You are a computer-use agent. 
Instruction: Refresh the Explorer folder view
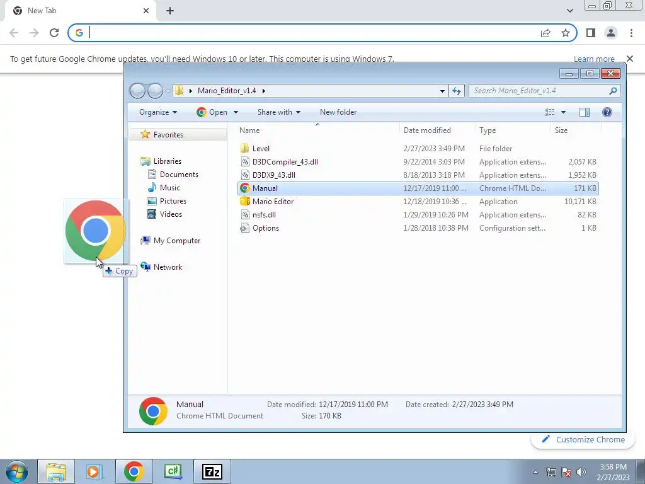pyautogui.click(x=457, y=91)
